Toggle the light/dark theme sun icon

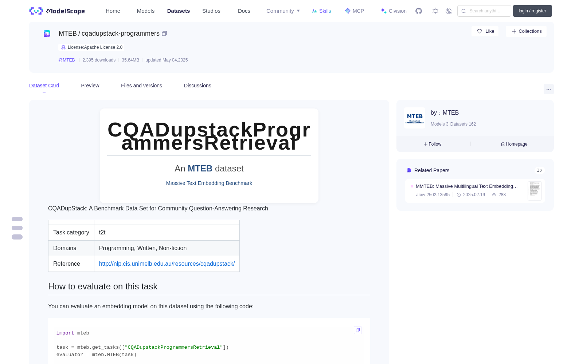coord(435,11)
